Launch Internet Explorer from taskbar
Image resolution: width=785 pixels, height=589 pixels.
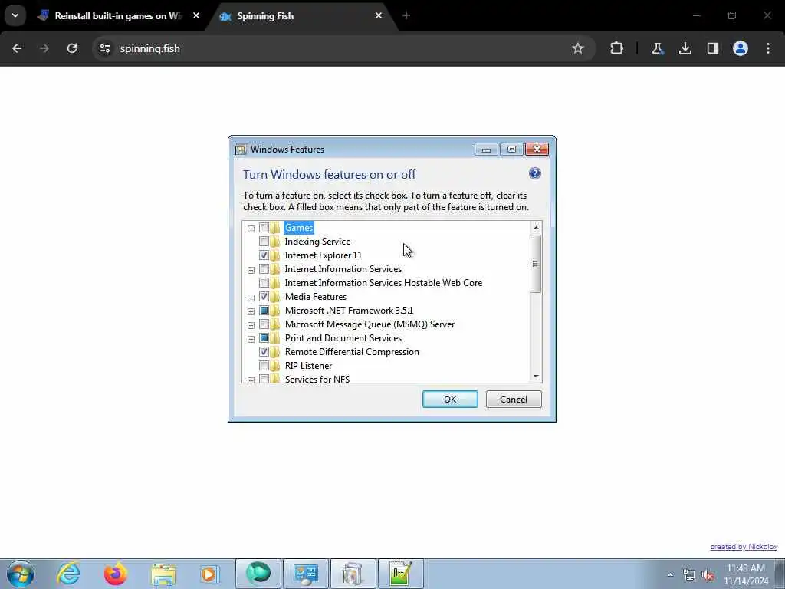[68, 574]
